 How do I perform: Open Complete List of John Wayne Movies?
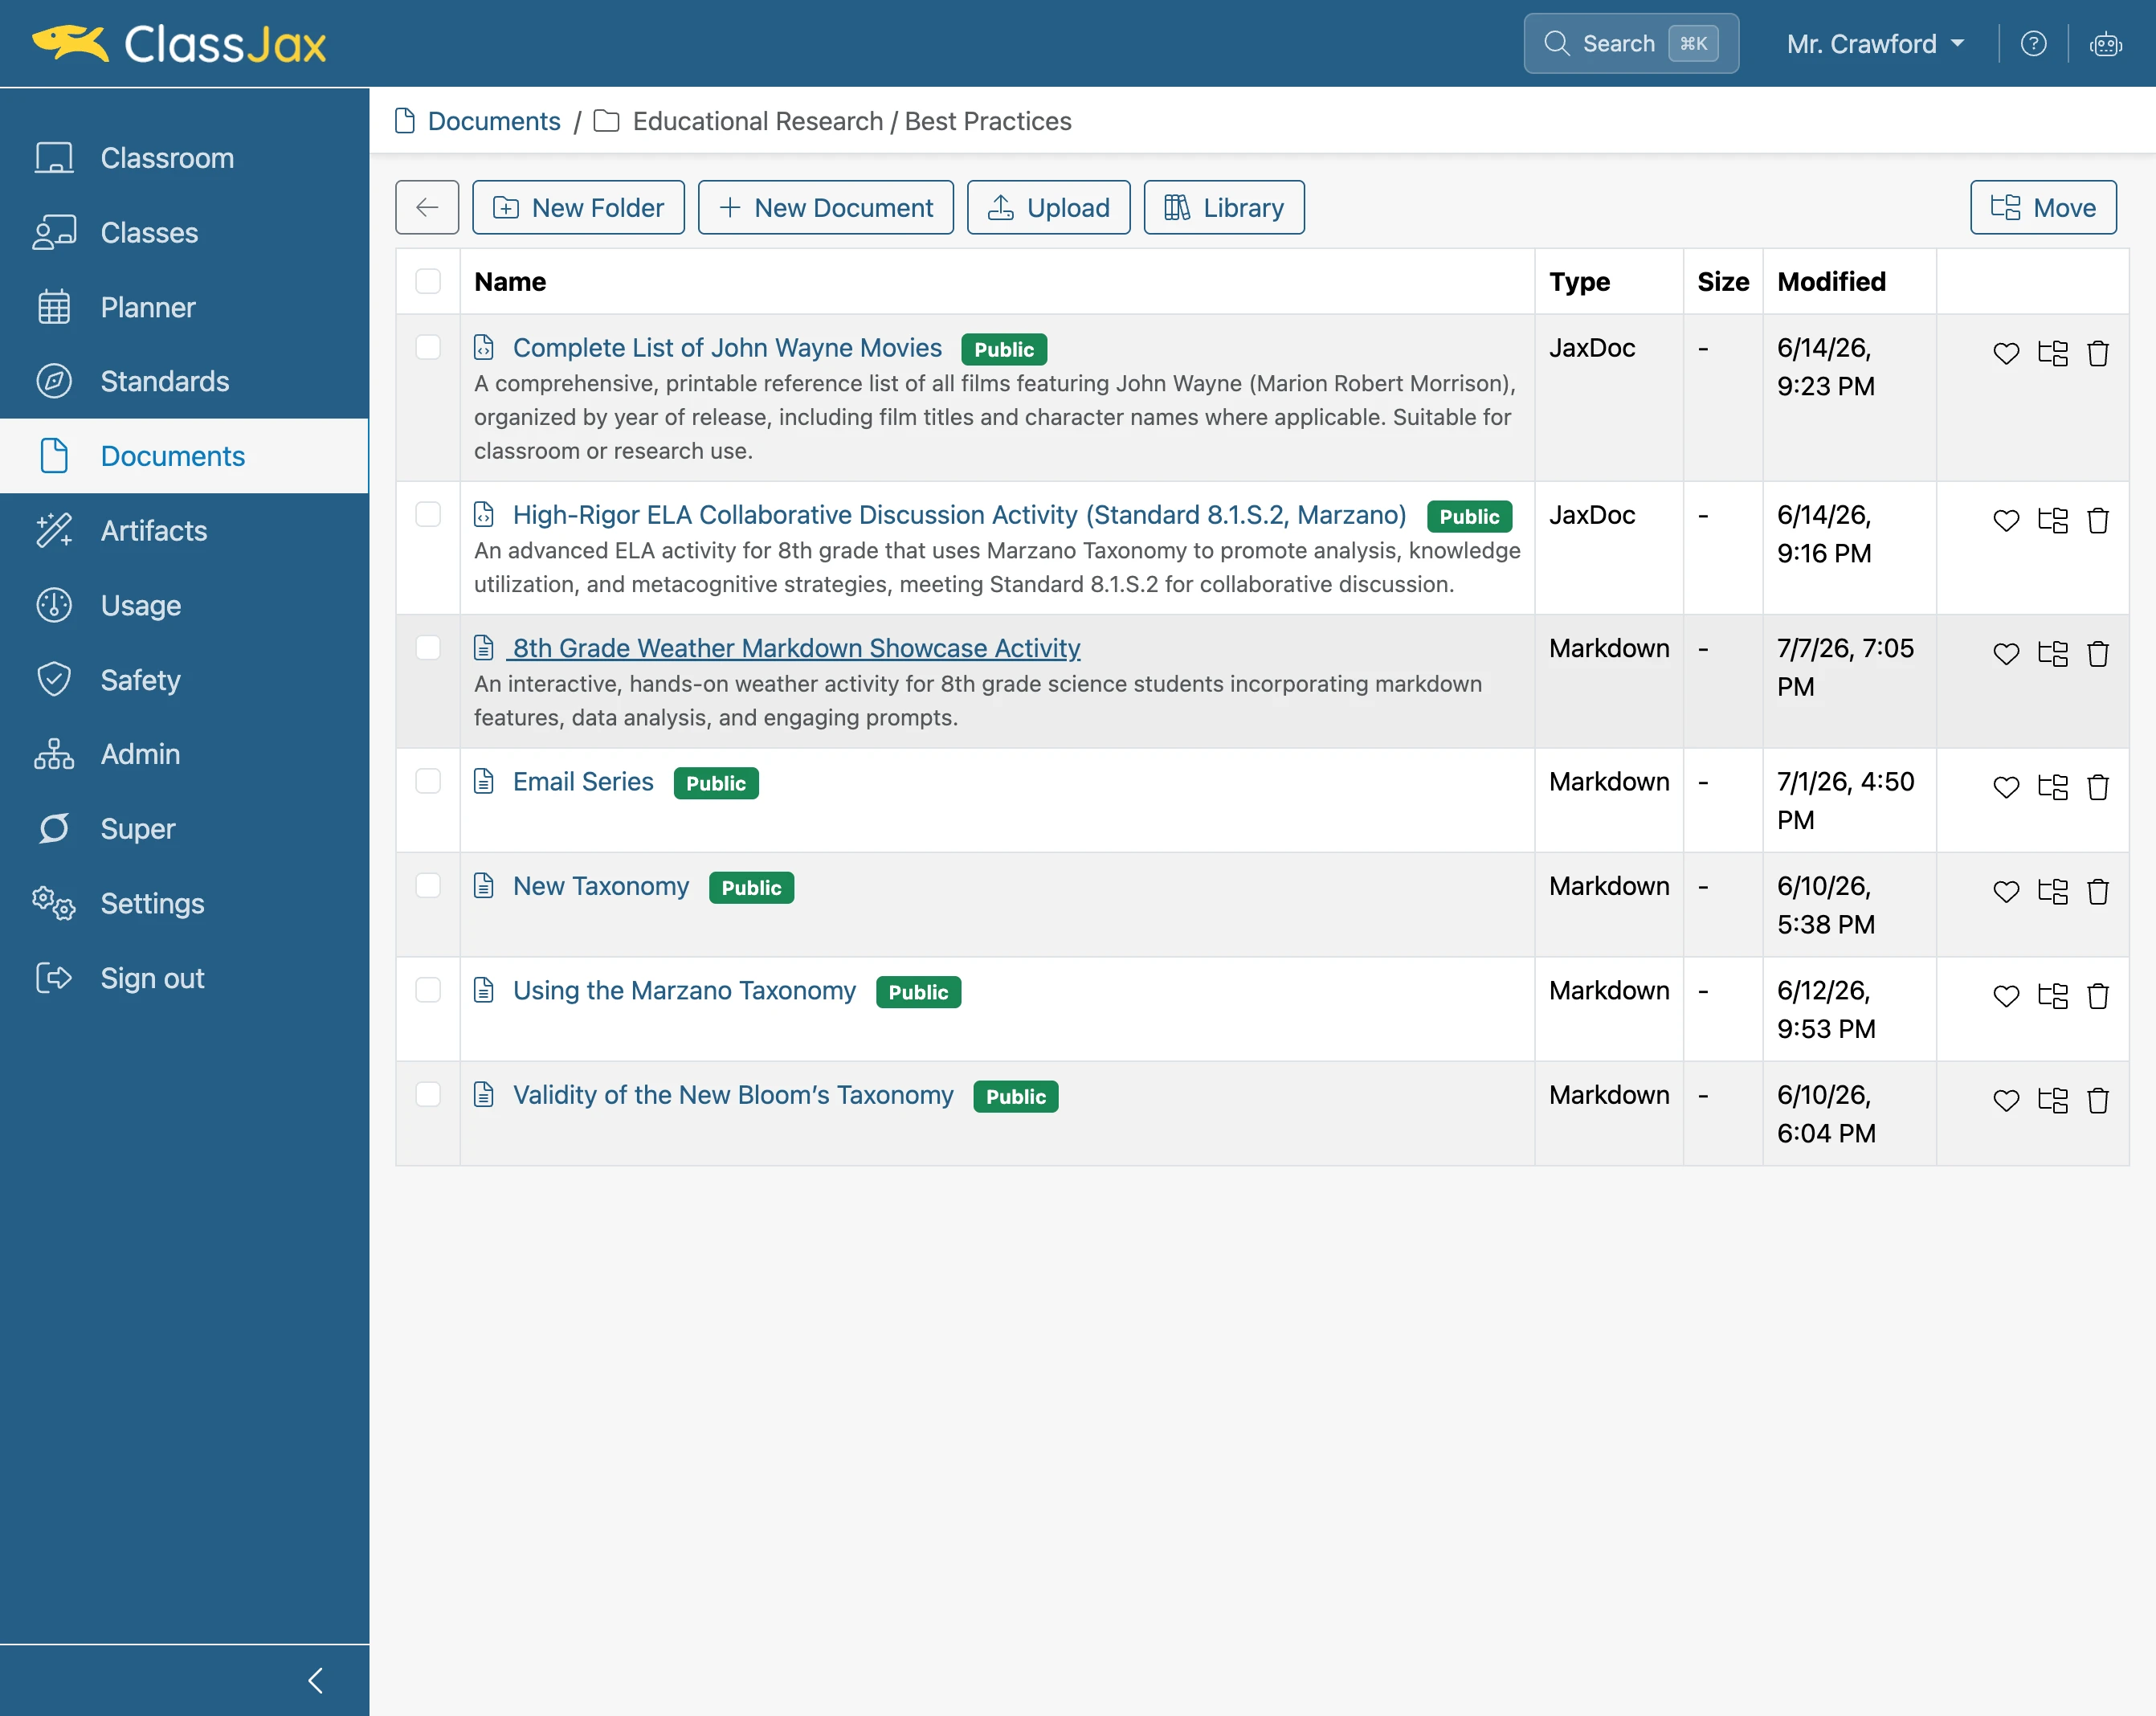727,348
